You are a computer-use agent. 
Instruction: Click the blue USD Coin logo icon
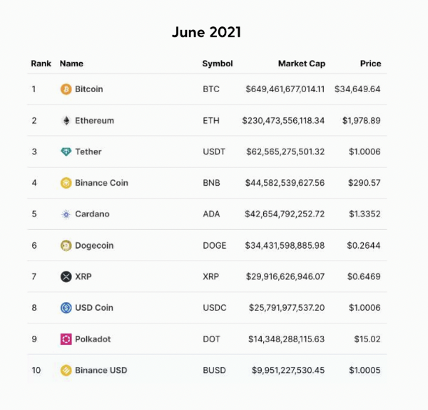66,308
